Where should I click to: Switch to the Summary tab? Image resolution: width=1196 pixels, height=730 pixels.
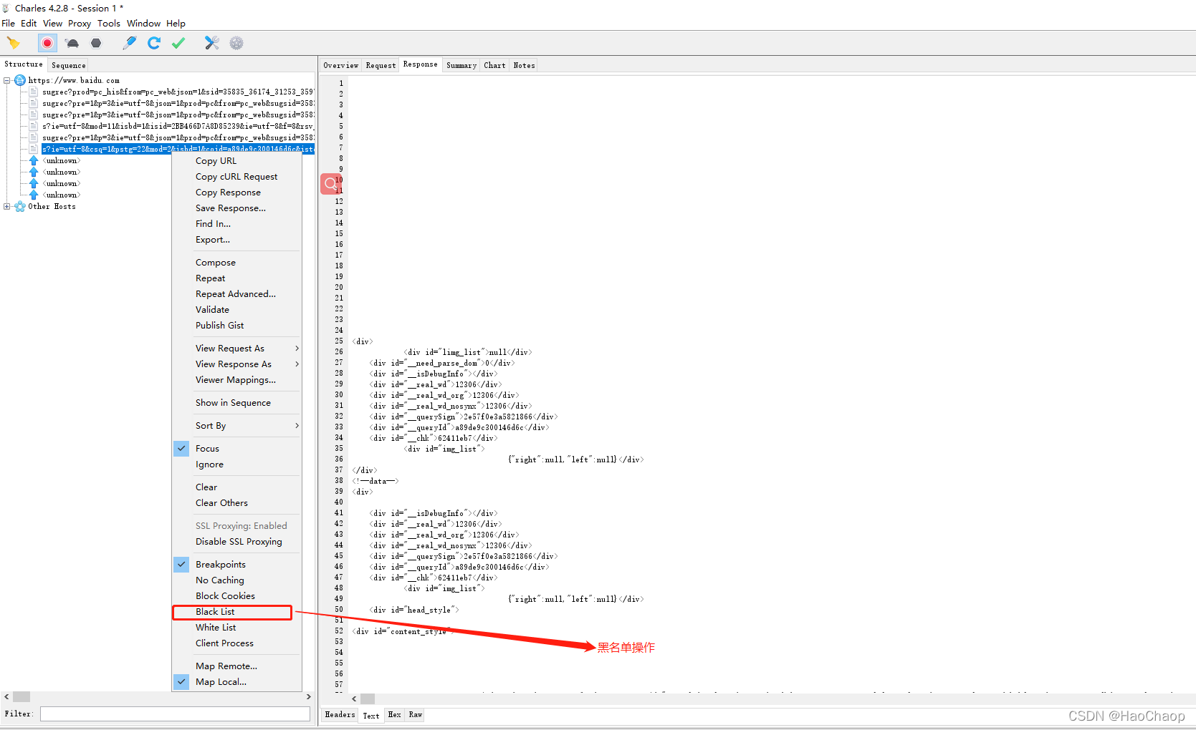(x=461, y=65)
